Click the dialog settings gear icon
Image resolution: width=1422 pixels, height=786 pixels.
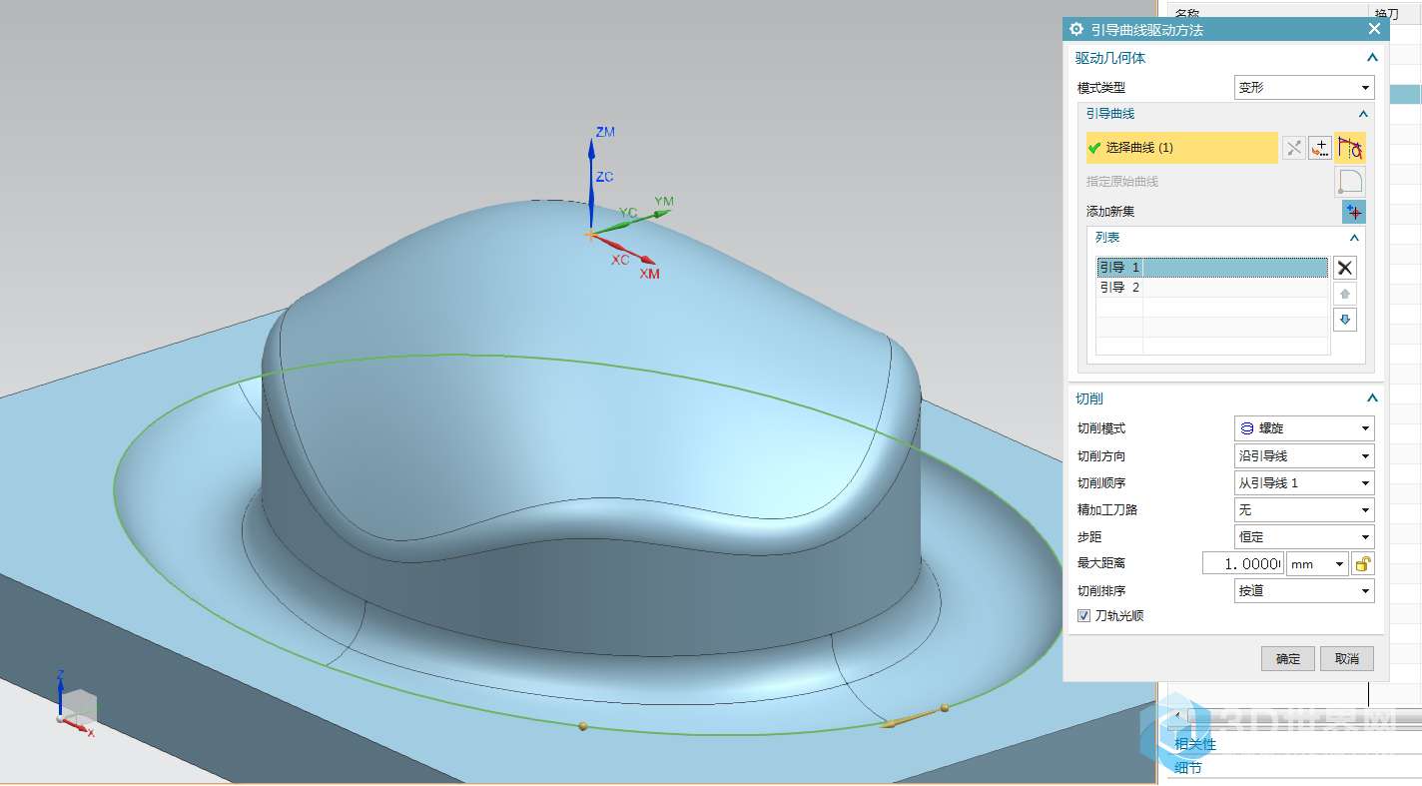coord(1076,30)
